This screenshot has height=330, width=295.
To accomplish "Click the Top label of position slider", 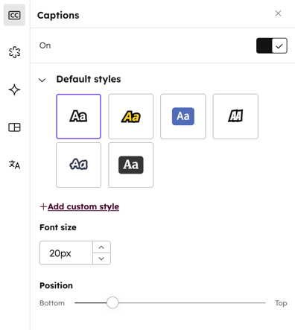I will pyautogui.click(x=281, y=303).
